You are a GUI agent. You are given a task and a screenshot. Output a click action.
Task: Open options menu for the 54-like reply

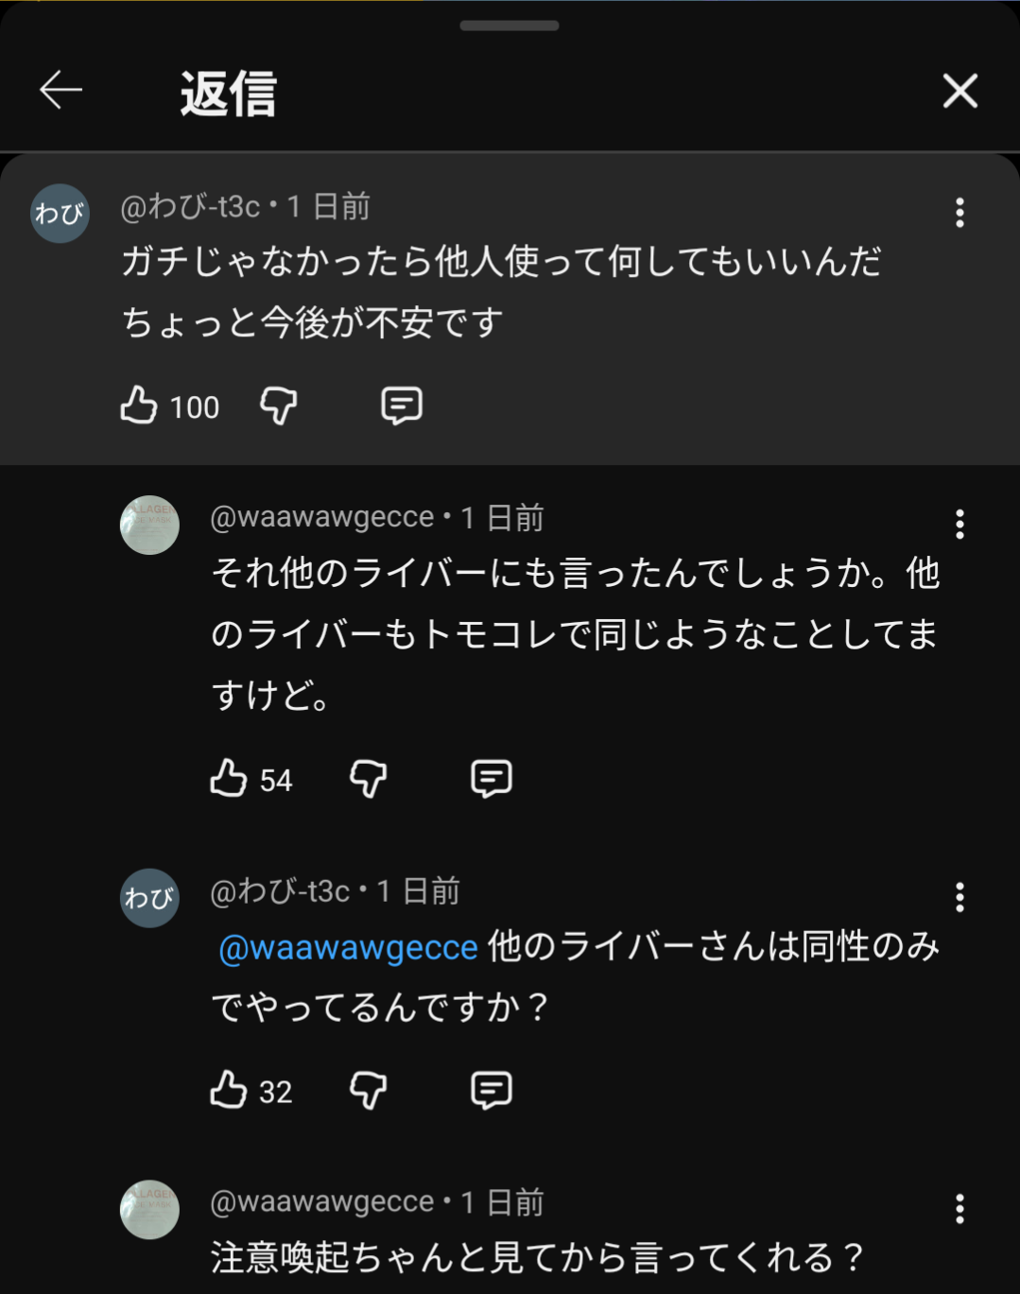959,524
